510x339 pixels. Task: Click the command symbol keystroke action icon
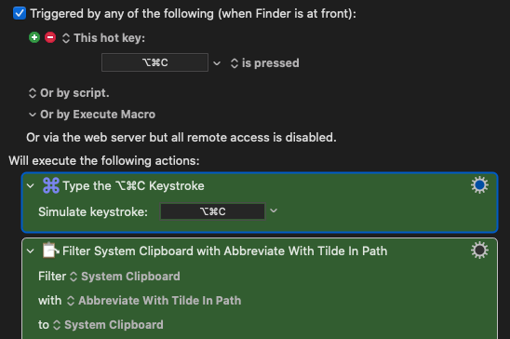[x=51, y=185]
